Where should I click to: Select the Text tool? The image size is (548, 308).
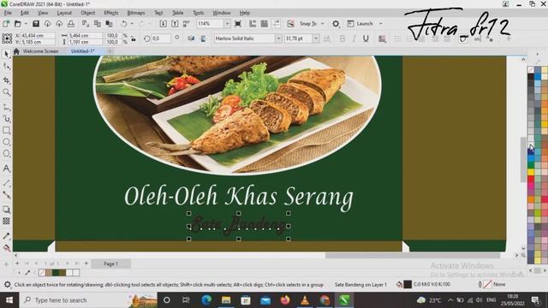6,169
